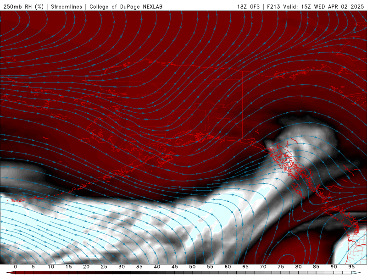The width and height of the screenshot is (367, 275).
Task: Select the color scale value "10"
Action: [51, 267]
